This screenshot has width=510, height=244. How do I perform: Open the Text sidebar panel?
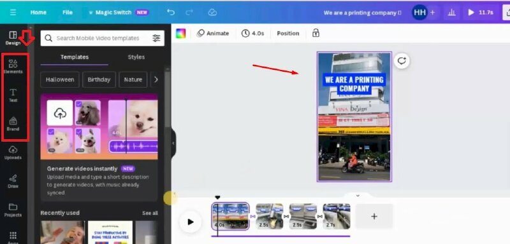click(13, 95)
